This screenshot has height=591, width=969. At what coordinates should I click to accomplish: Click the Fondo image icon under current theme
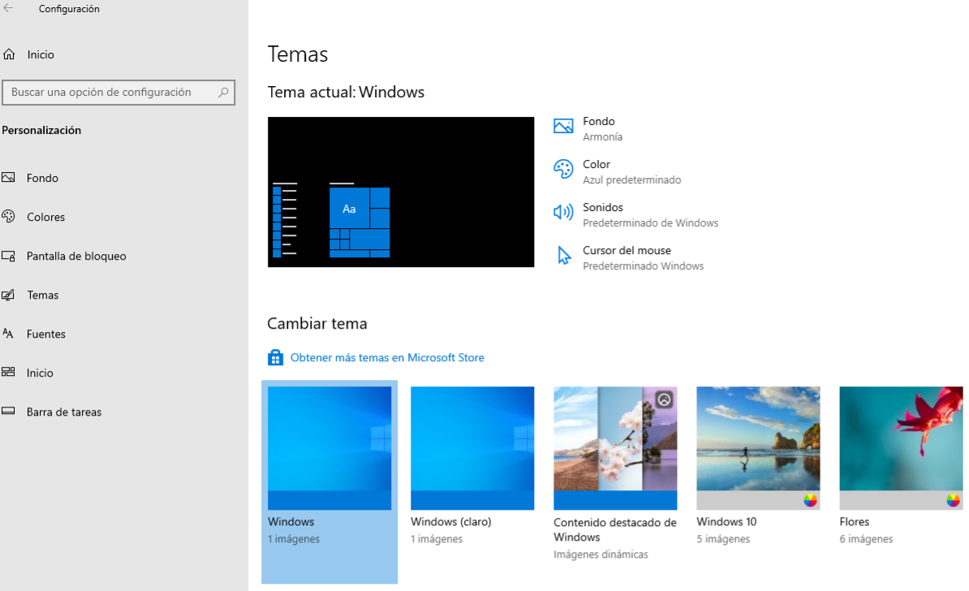pos(563,126)
